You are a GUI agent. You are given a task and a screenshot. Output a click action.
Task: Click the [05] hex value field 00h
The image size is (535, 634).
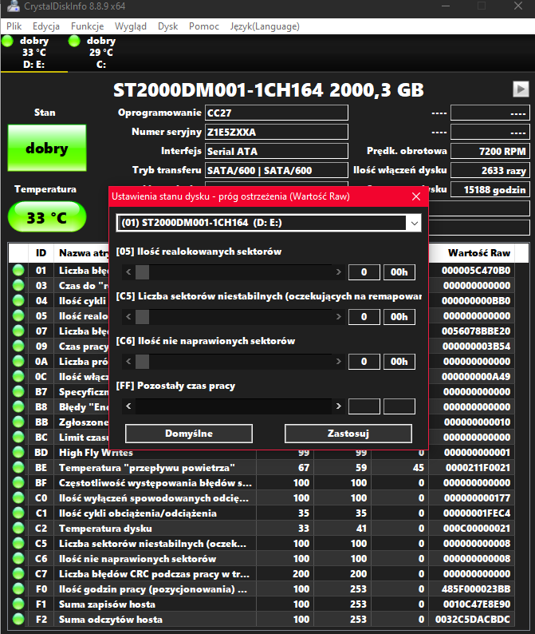[399, 272]
